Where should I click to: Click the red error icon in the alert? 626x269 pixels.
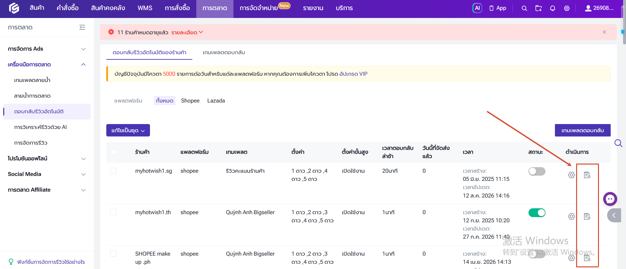click(111, 32)
